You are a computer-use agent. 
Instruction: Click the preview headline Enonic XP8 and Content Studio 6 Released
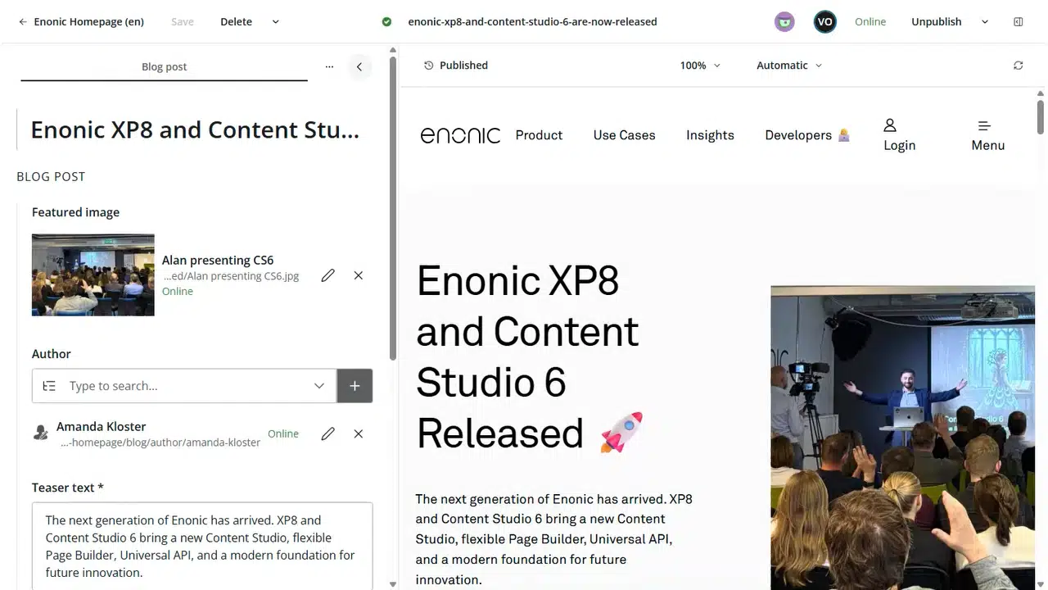530,357
